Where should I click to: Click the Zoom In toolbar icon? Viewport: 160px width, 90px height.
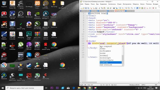120,8
